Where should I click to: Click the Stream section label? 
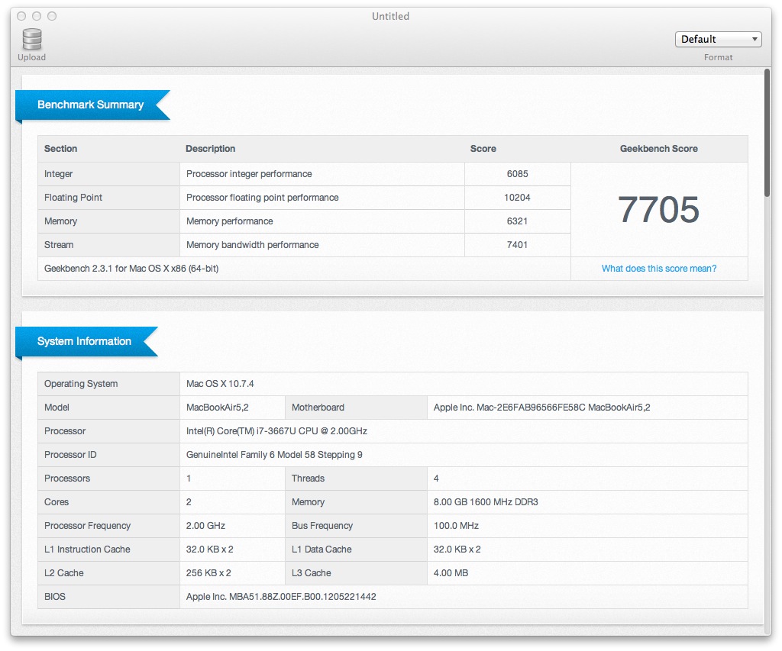[x=58, y=245]
